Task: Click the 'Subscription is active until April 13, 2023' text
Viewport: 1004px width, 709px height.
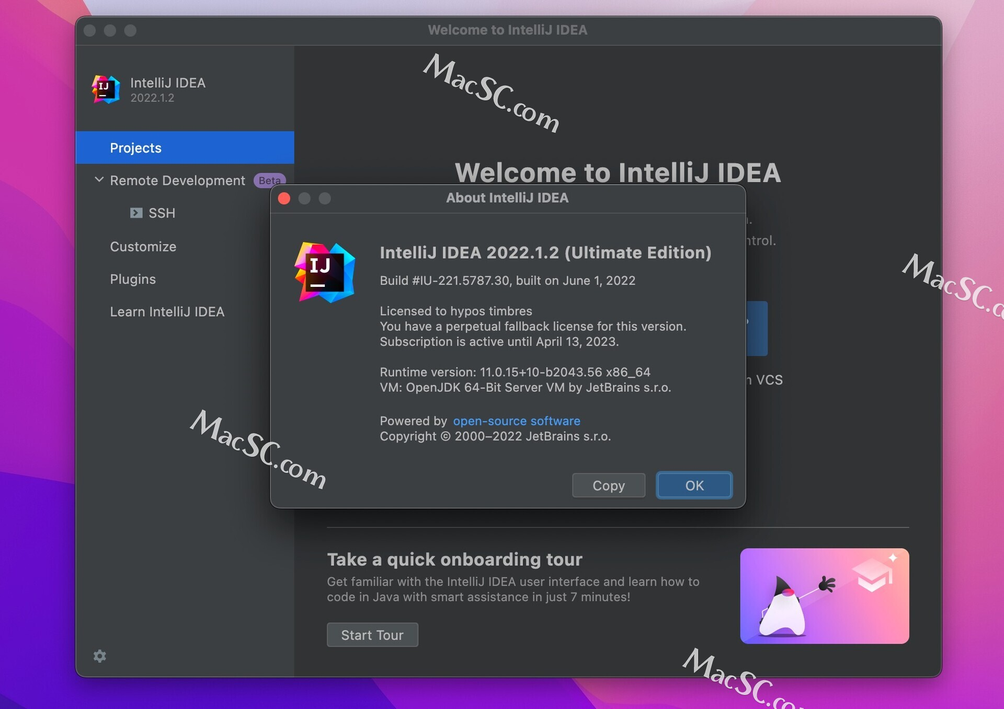Action: (x=499, y=342)
